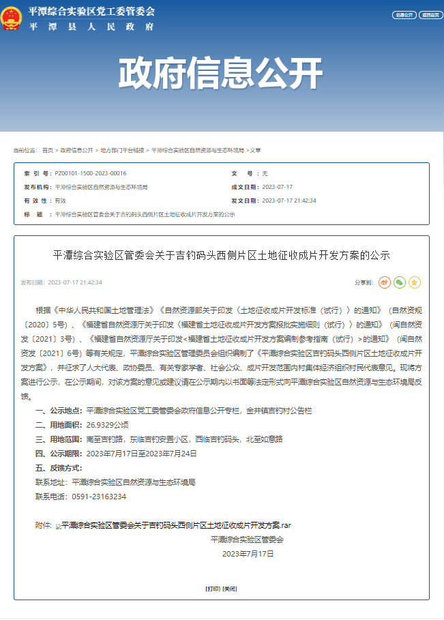Click 返回首页 button in header
Screen dimensions: 444x620
tap(430, 15)
